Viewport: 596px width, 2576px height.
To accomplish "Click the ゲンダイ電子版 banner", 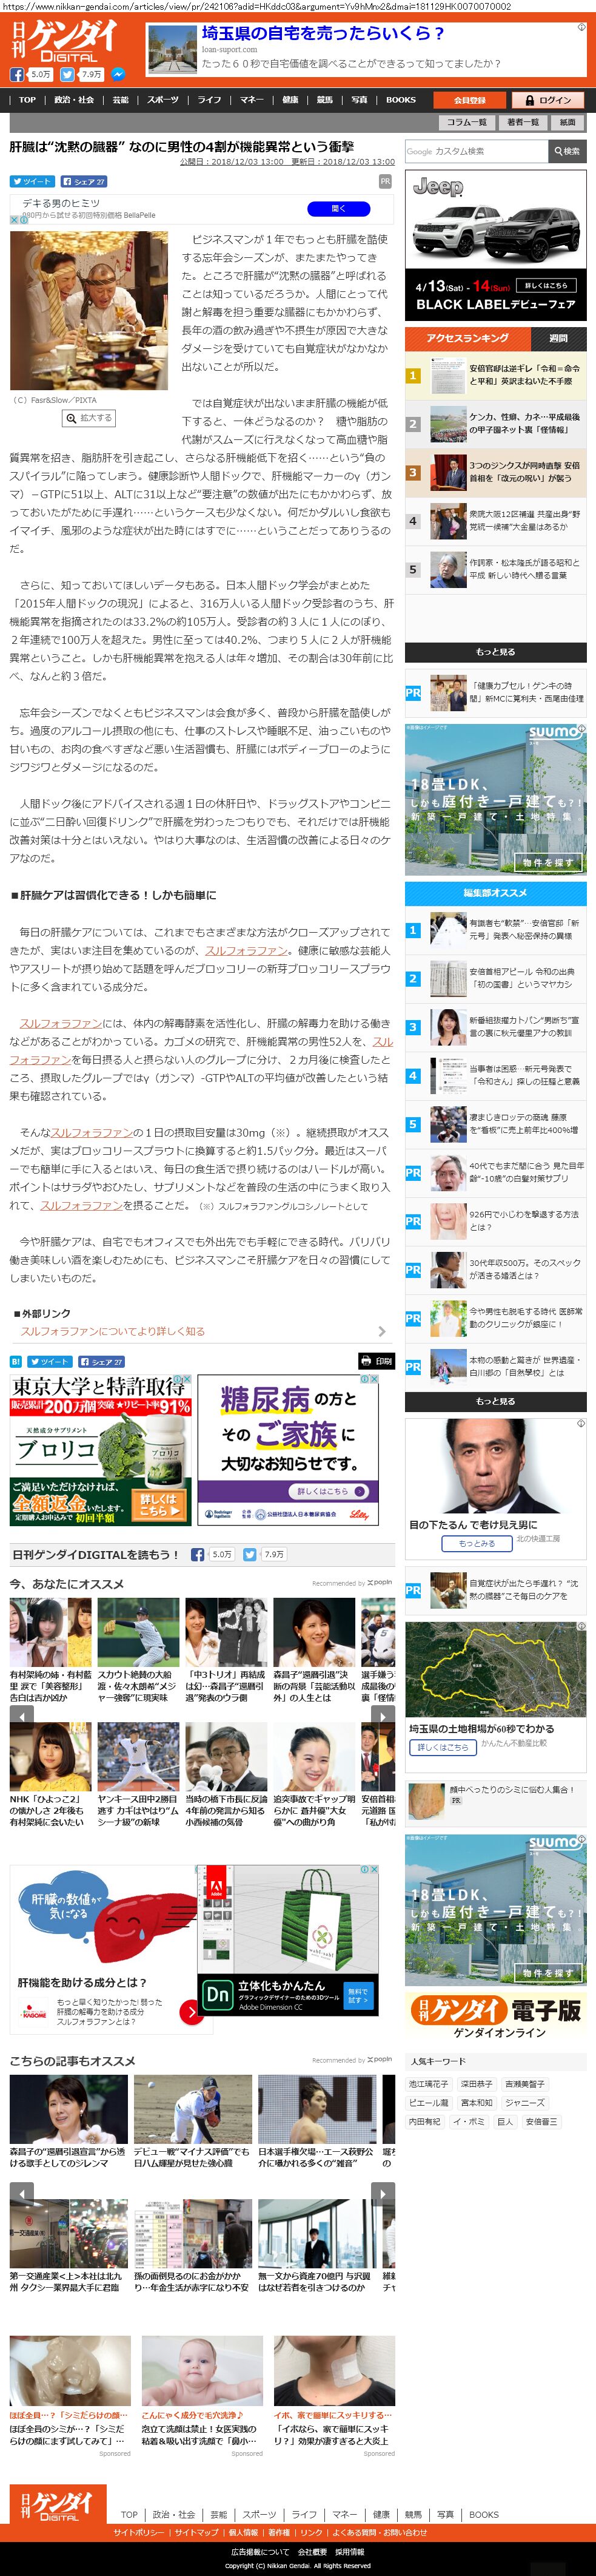I will [x=495, y=2017].
